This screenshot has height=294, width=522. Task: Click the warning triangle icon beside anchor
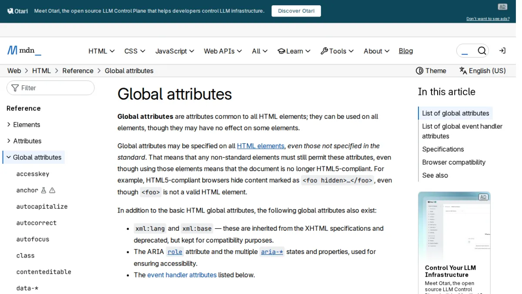(52, 190)
